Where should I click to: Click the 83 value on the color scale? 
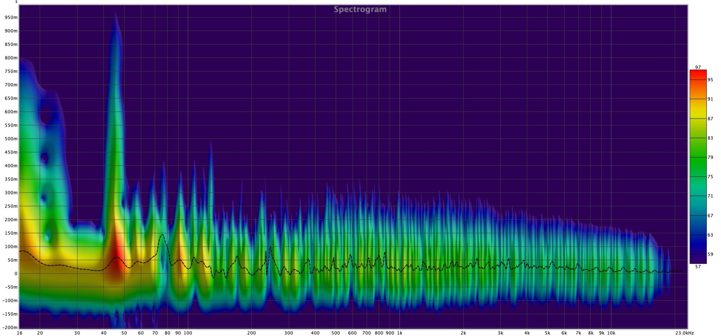[x=710, y=138]
